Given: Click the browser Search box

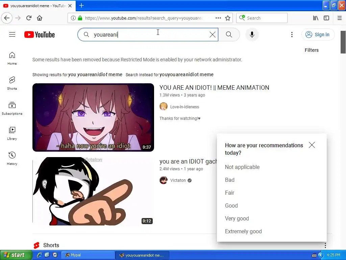Looking at the screenshot, I should [x=262, y=18].
